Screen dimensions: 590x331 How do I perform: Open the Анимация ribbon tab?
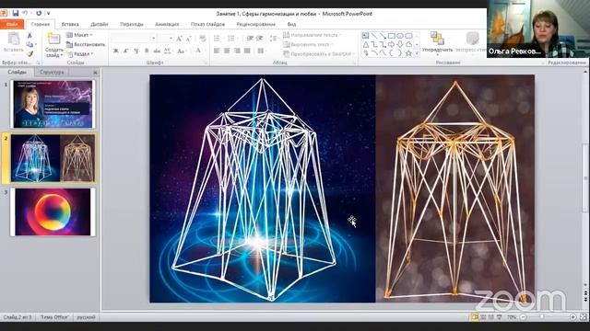point(167,24)
